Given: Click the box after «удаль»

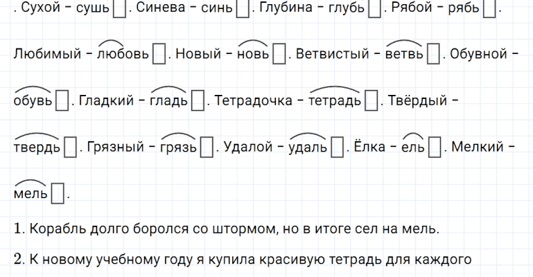Looking at the screenshot, I should pos(338,148).
